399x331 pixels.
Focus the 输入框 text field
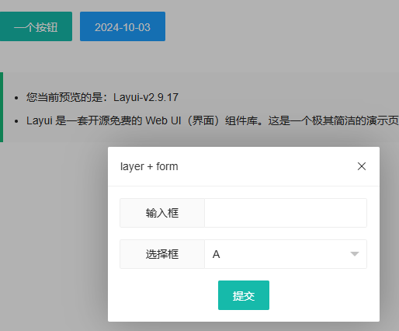(286, 213)
